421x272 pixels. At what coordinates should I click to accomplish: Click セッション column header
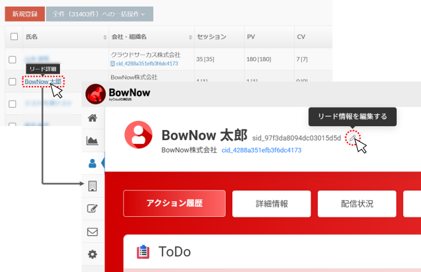(211, 37)
